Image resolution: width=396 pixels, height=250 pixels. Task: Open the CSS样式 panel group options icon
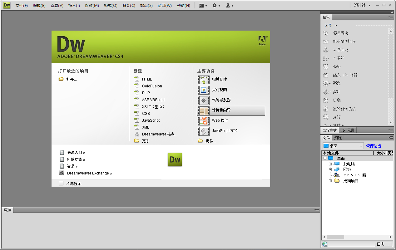(391, 130)
